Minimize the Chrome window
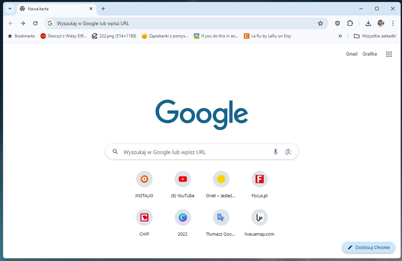This screenshot has width=402, height=261. tap(361, 9)
